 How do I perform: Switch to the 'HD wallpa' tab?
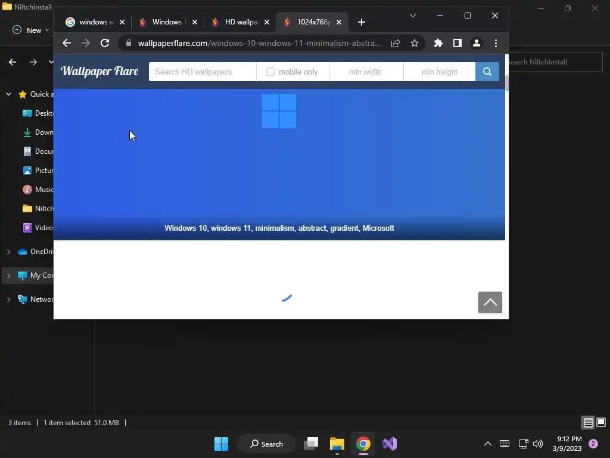click(x=236, y=22)
